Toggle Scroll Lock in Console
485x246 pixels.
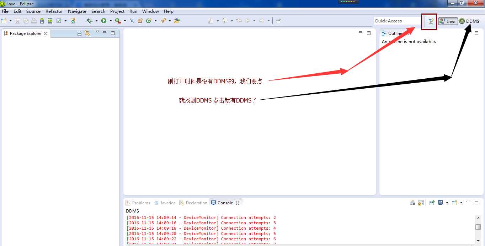pos(421,203)
